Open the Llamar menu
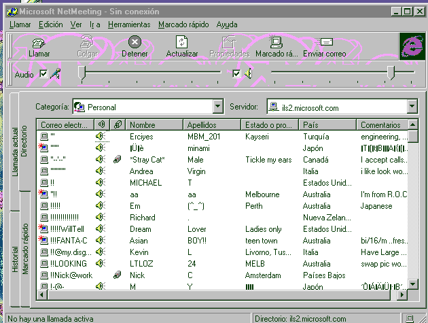The image size is (428, 323). click(20, 24)
